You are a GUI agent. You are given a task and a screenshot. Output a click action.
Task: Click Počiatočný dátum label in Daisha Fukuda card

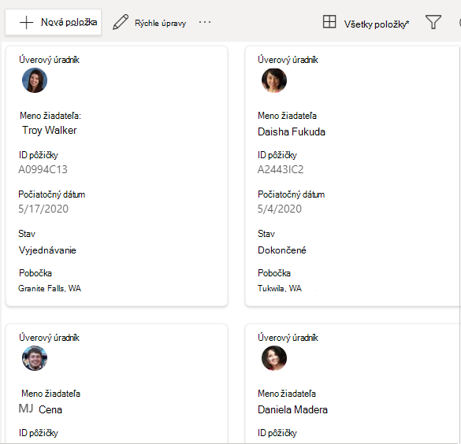tap(291, 194)
